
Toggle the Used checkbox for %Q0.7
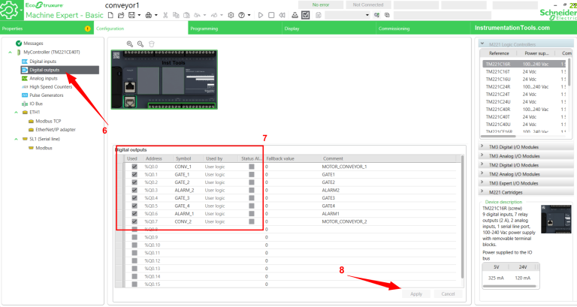pyautogui.click(x=134, y=221)
